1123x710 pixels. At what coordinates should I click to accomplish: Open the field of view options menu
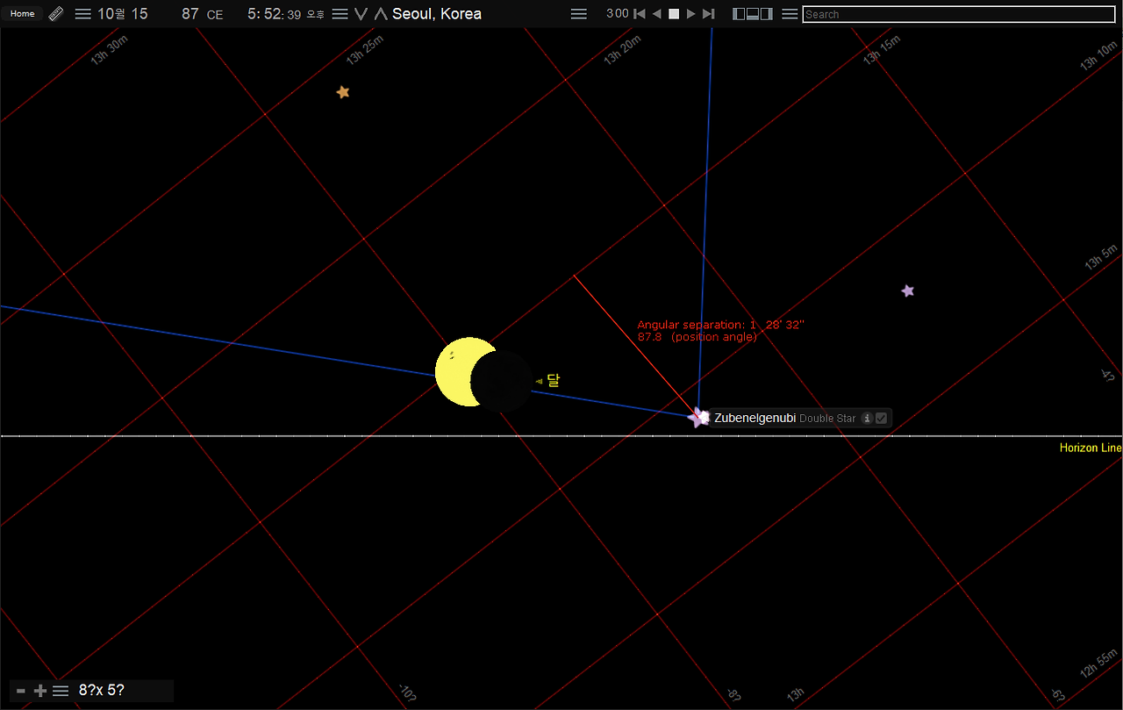[61, 691]
